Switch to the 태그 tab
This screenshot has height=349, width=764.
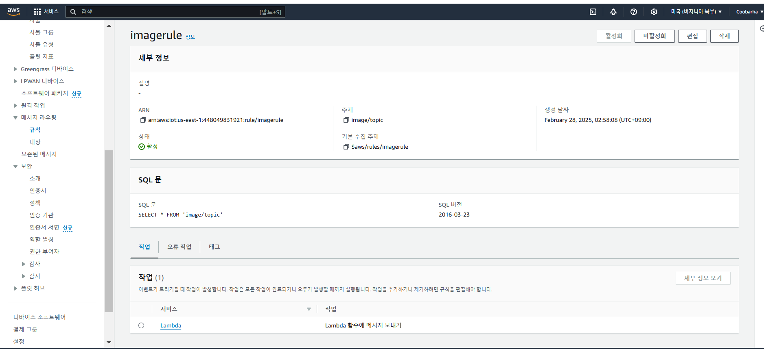(215, 247)
